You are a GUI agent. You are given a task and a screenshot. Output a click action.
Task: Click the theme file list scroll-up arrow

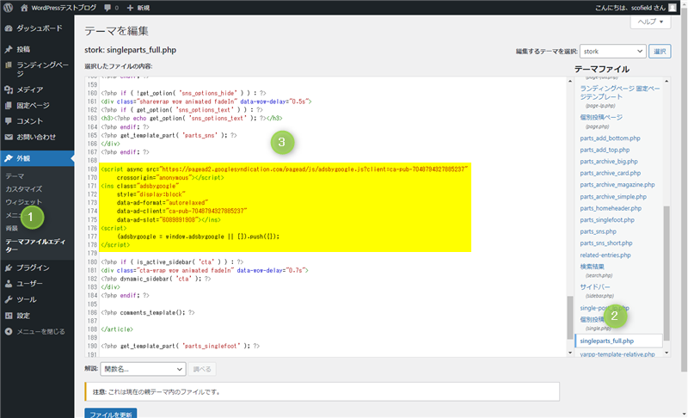click(x=666, y=81)
